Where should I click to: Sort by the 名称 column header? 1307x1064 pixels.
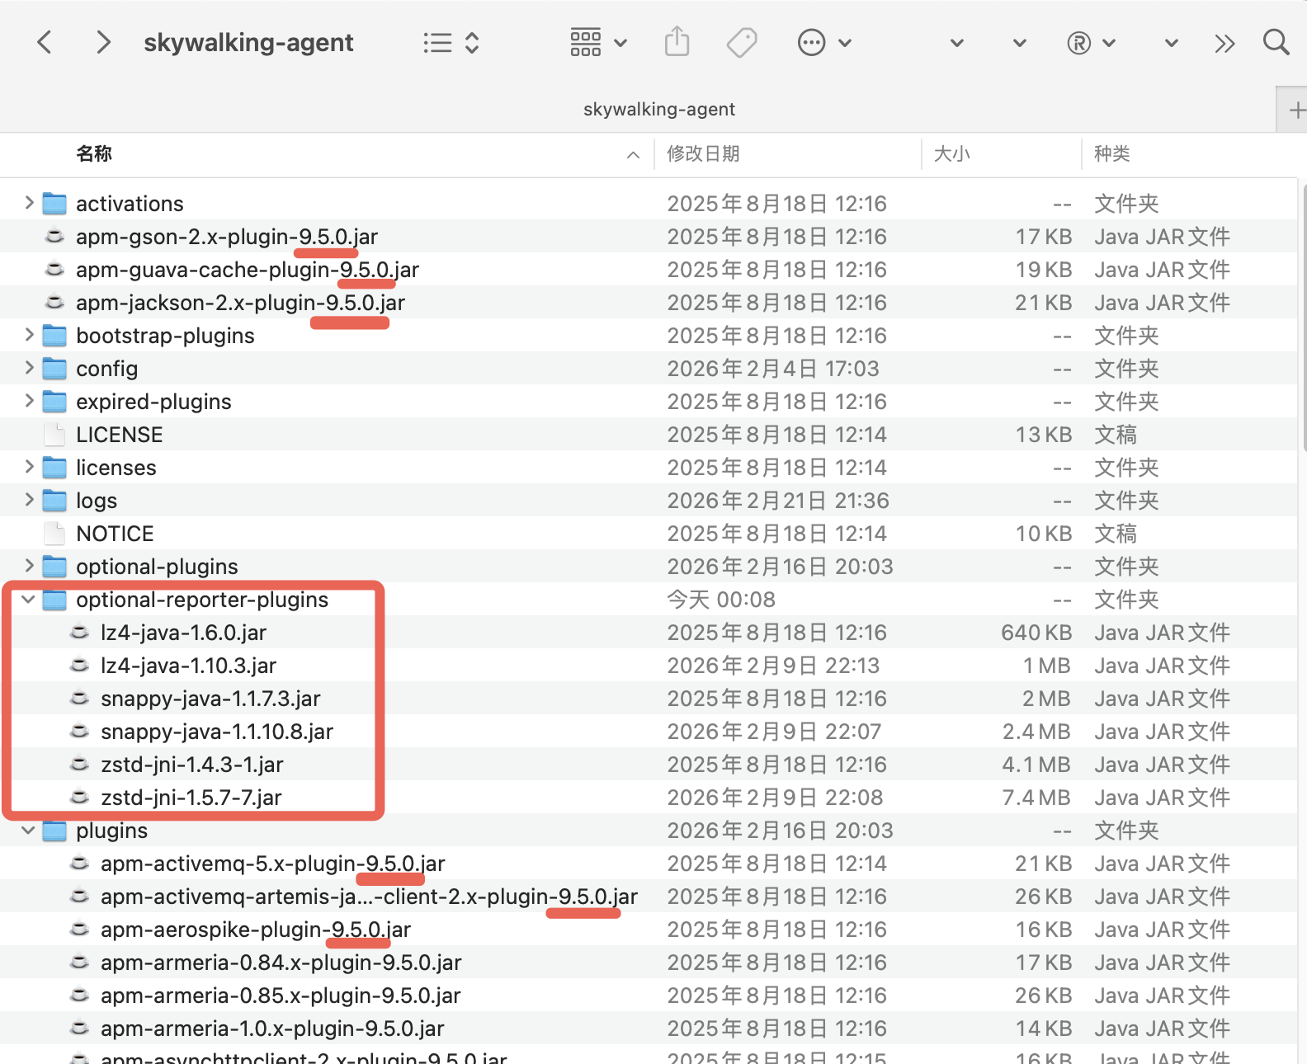(94, 153)
